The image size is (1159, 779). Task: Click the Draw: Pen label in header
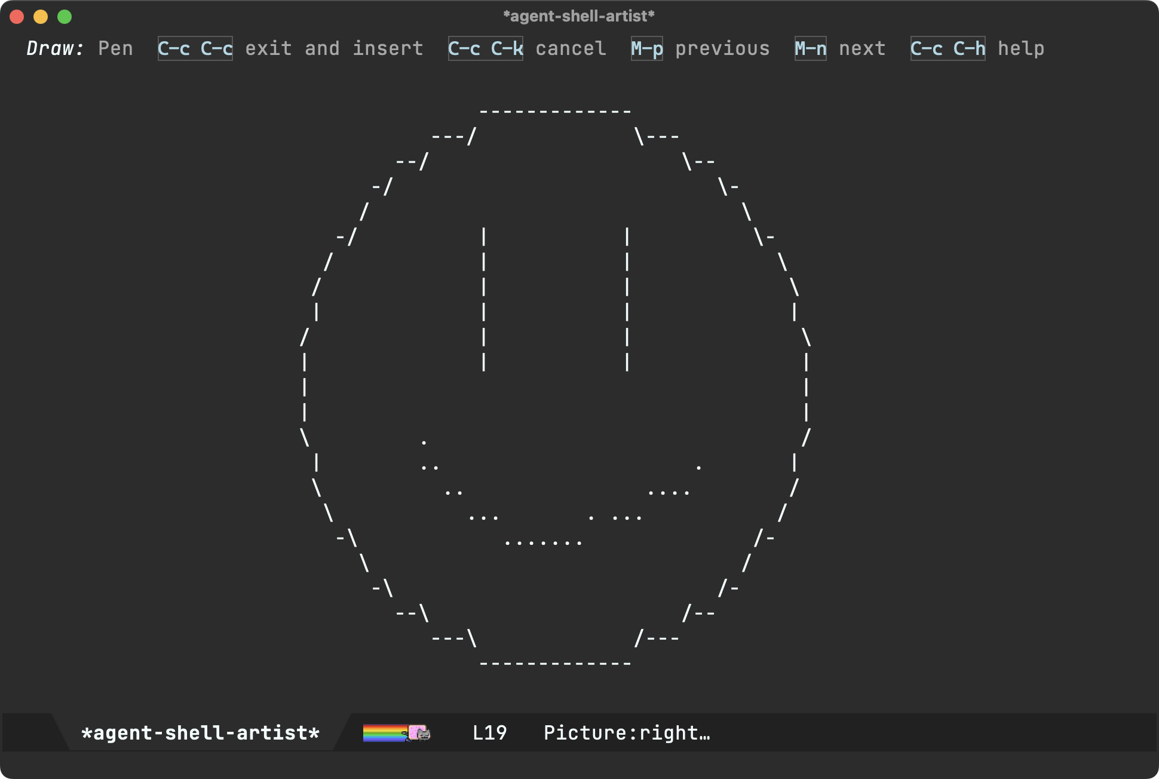pyautogui.click(x=79, y=48)
